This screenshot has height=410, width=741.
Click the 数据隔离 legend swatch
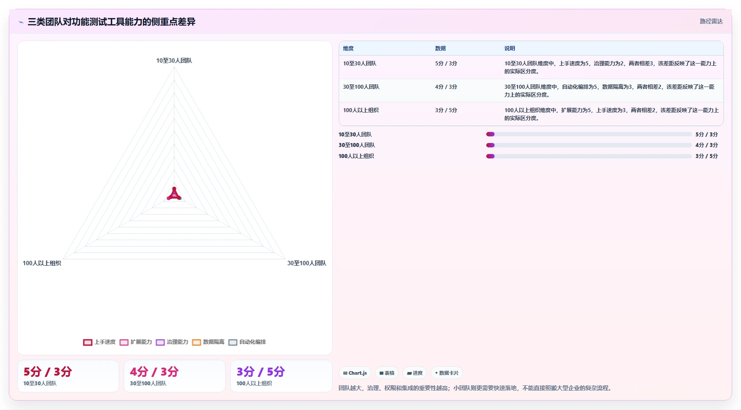197,342
